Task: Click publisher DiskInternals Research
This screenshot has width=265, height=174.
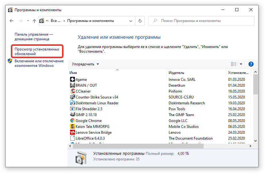Action: [187, 103]
